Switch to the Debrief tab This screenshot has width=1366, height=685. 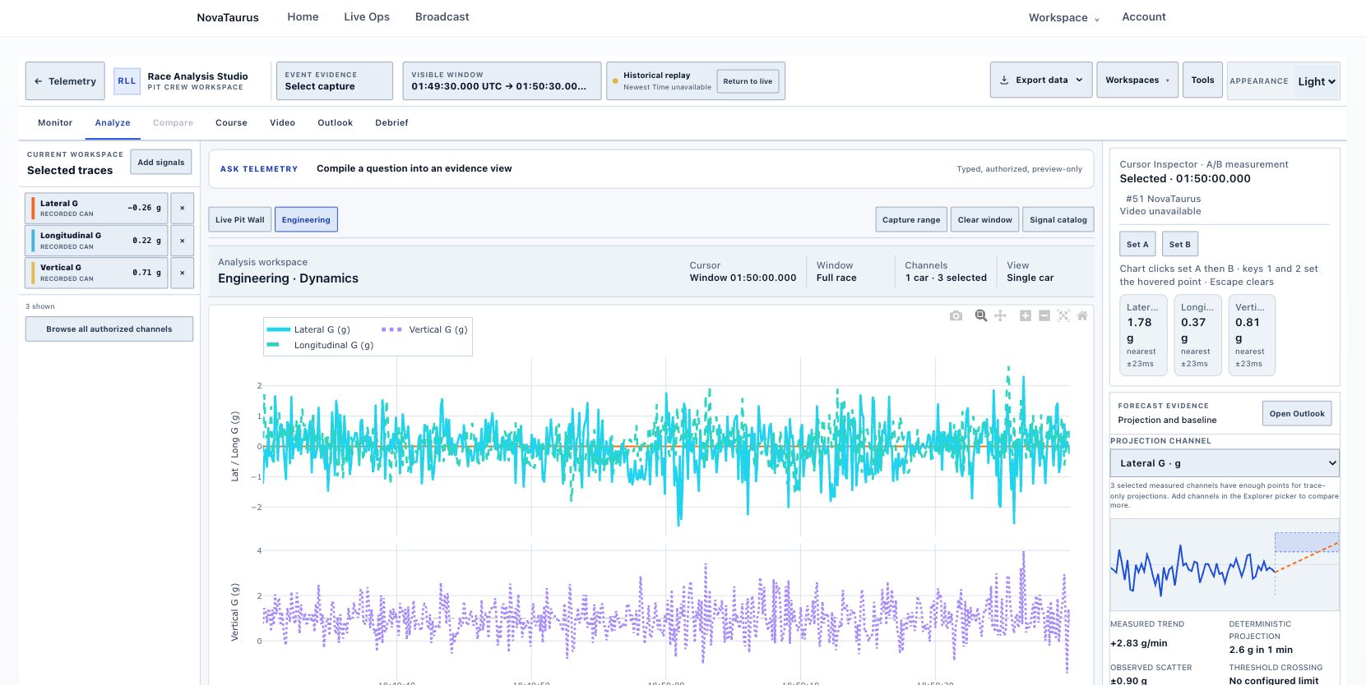click(391, 122)
